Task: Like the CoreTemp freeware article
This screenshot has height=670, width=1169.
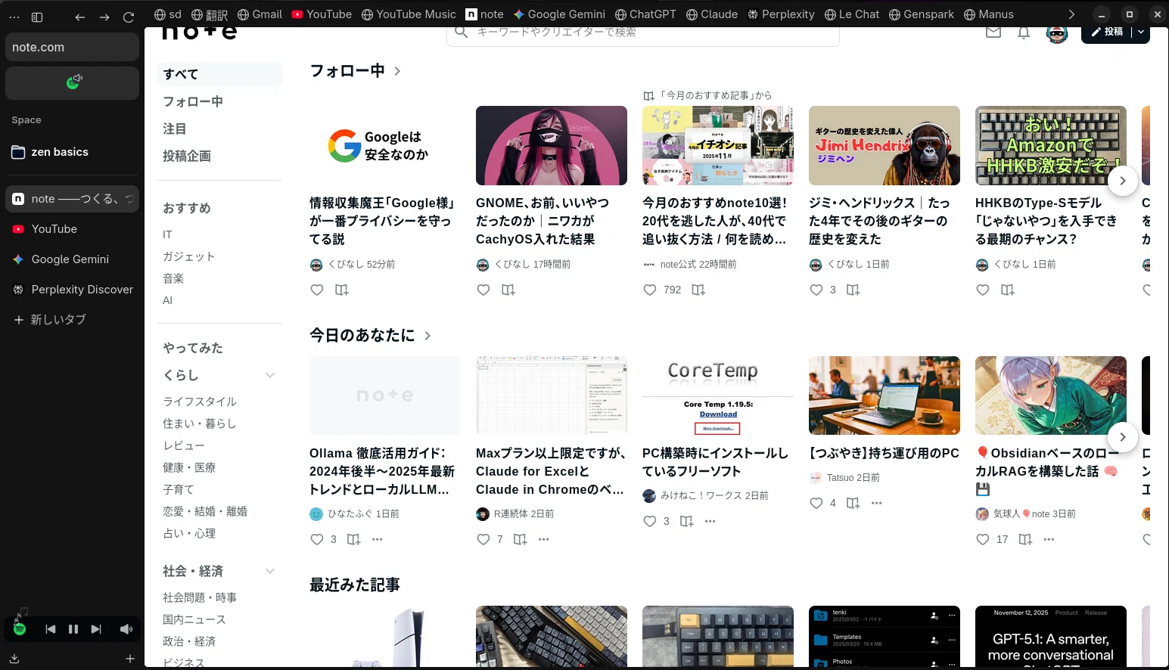Action: (x=650, y=521)
